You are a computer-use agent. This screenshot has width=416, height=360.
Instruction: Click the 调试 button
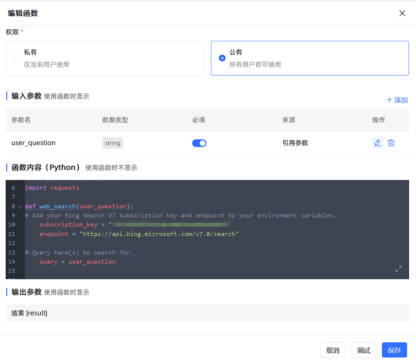point(363,350)
